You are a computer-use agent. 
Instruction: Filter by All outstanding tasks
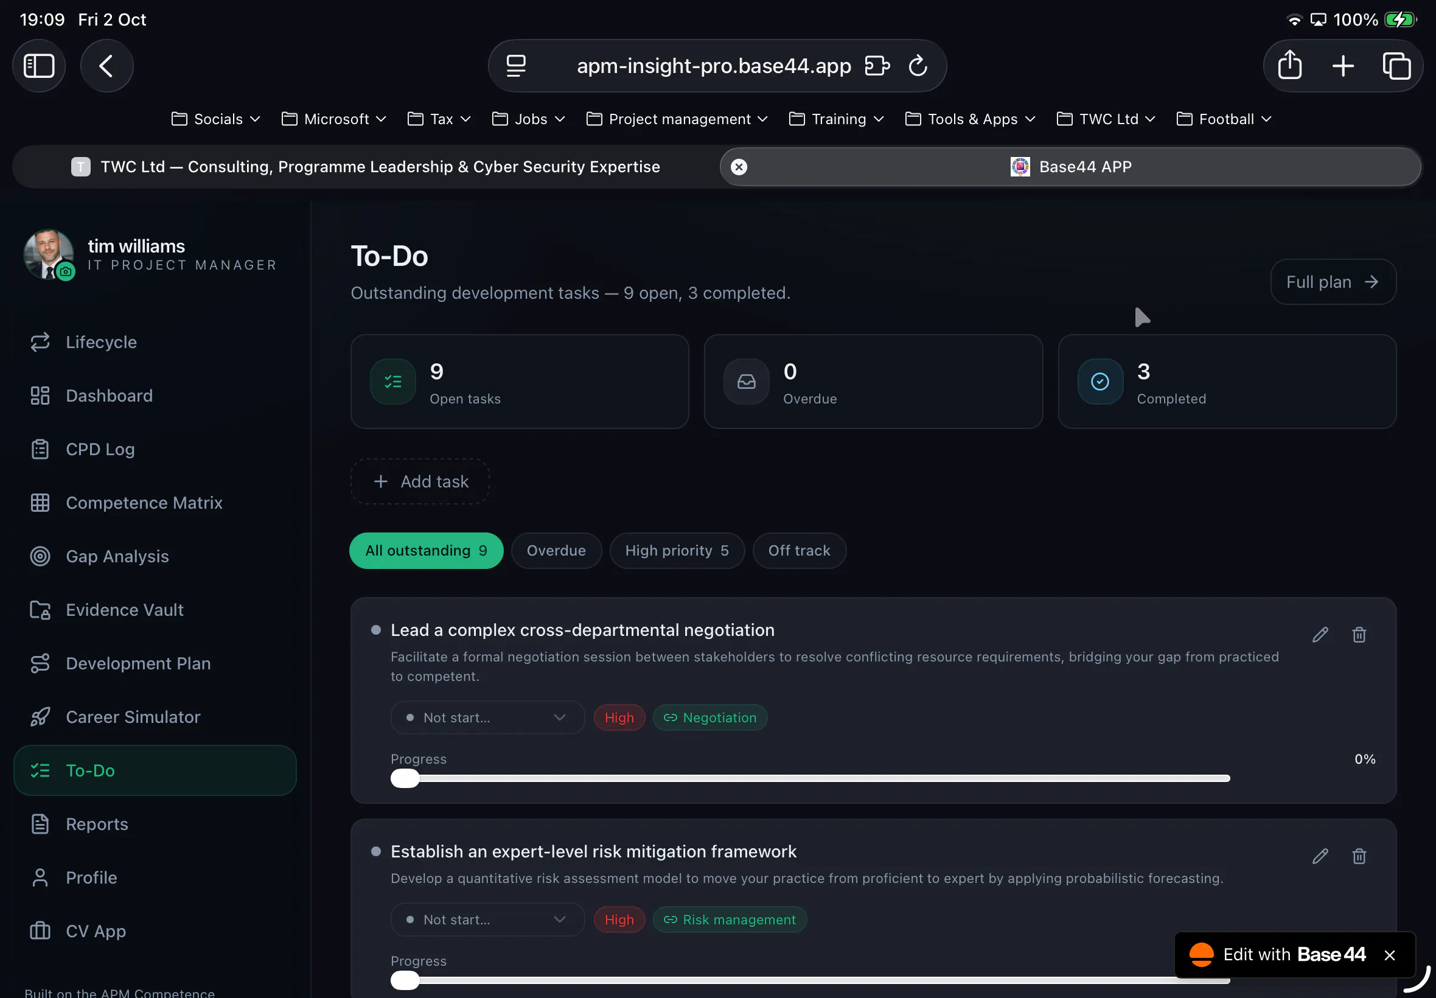coord(426,551)
